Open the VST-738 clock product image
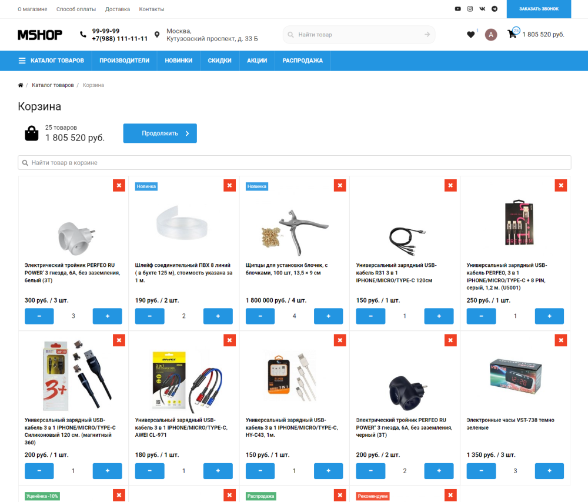The width and height of the screenshot is (588, 502). point(516,376)
